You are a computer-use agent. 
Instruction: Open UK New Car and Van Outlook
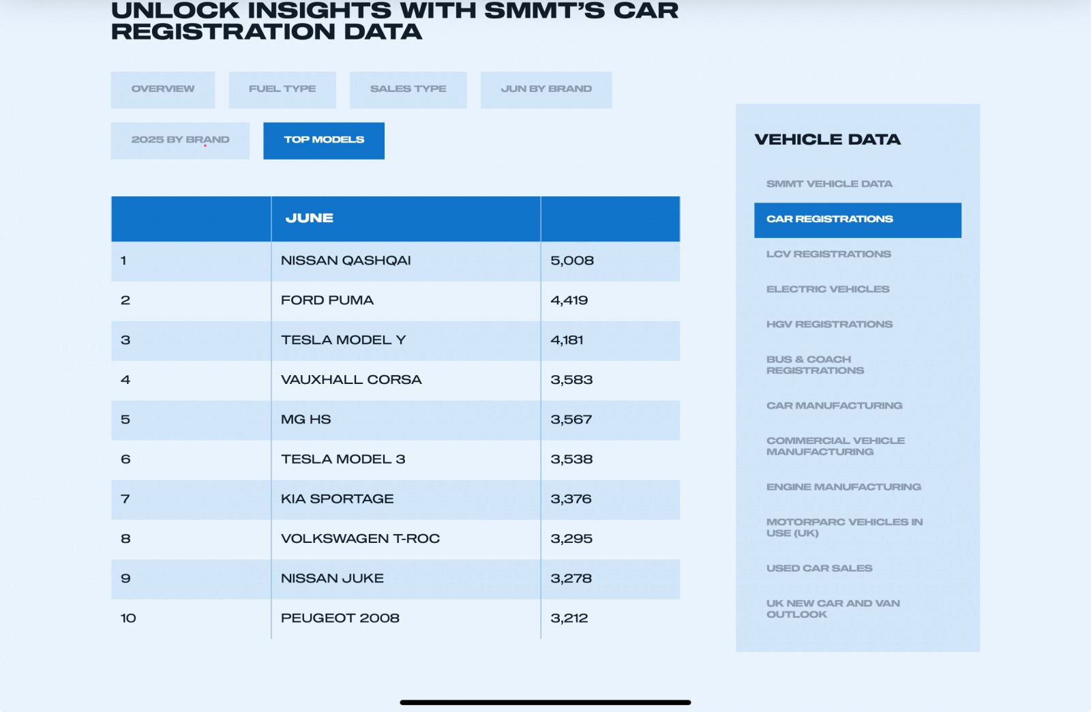point(833,608)
